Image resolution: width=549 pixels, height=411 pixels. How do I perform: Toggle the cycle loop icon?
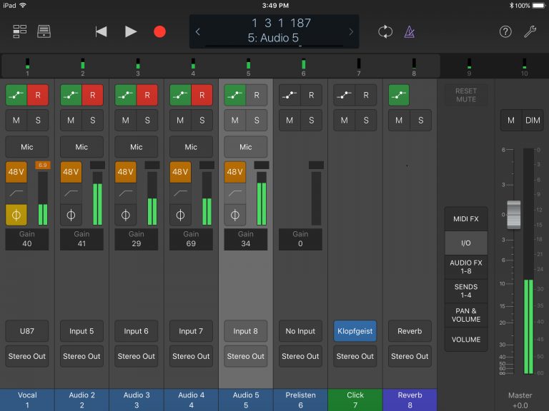tap(385, 32)
